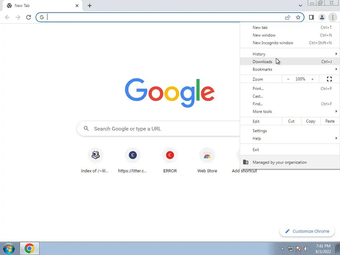Click the forward navigation arrow
Screen dimensions: 340x255
pyautogui.click(x=18, y=17)
